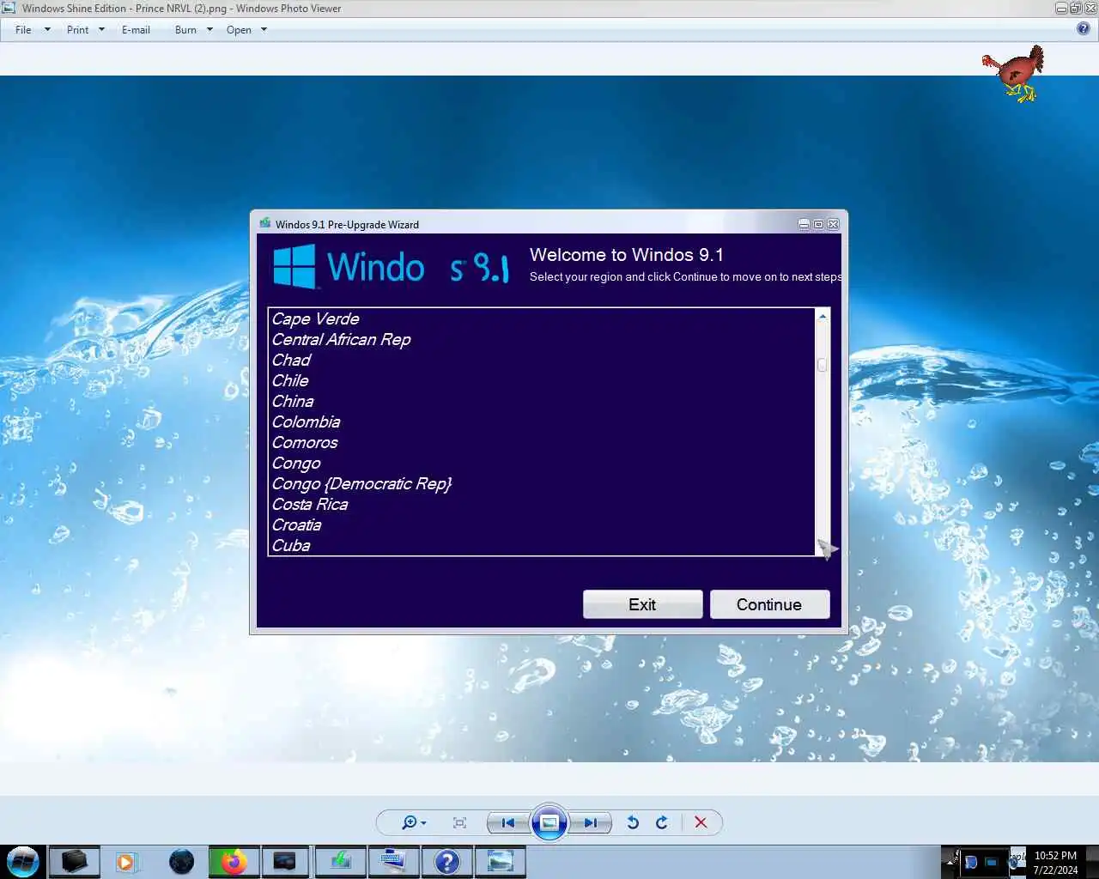Open the green lightning taskbar app
Screen dimensions: 1099x879
point(341,861)
